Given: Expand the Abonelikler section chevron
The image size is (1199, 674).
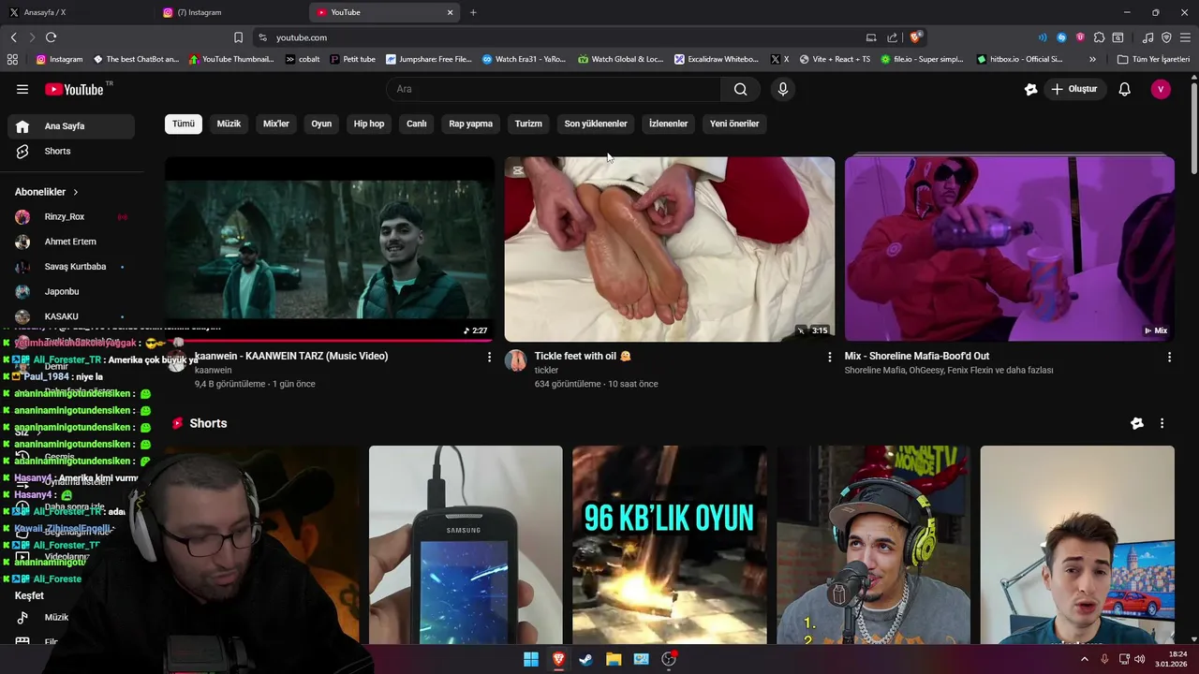Looking at the screenshot, I should point(76,192).
